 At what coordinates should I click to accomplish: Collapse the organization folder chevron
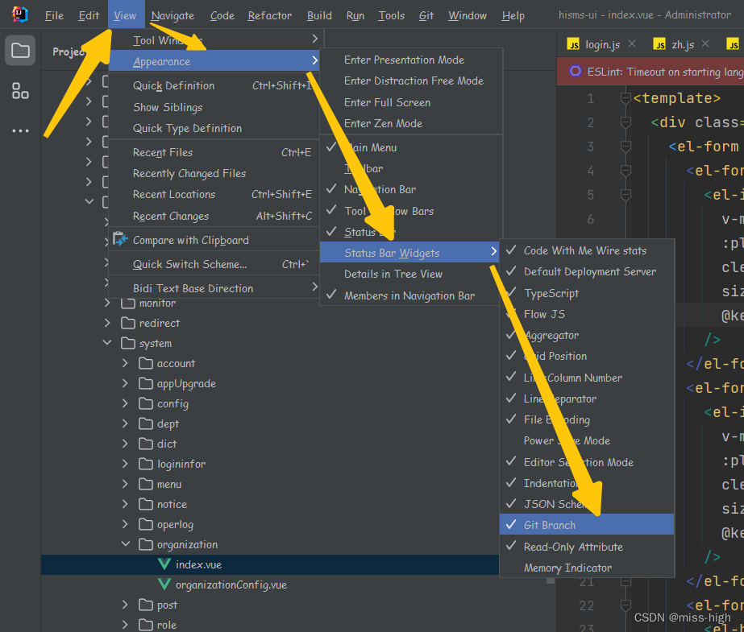click(x=125, y=544)
